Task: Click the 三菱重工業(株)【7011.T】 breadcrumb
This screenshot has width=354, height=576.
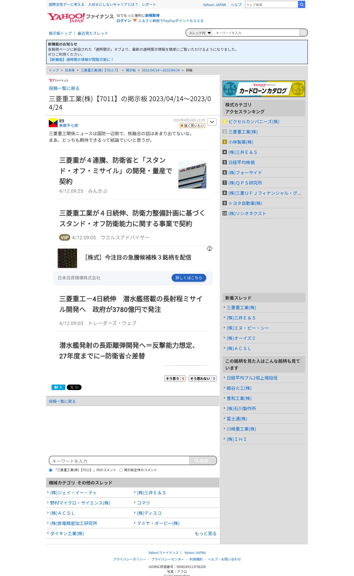Action: (100, 70)
